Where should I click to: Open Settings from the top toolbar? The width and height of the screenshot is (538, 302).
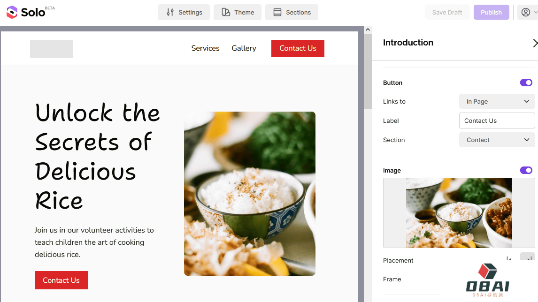click(184, 12)
